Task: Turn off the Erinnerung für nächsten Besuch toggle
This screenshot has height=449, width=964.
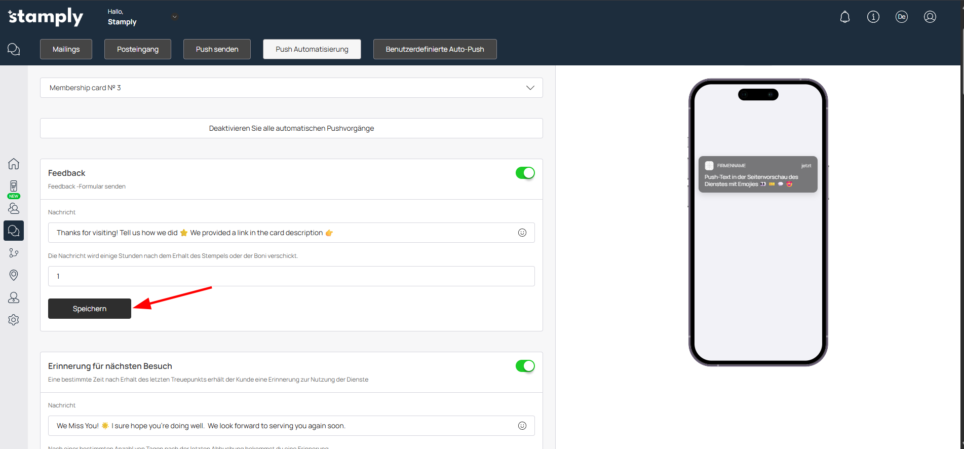Action: pyautogui.click(x=525, y=366)
